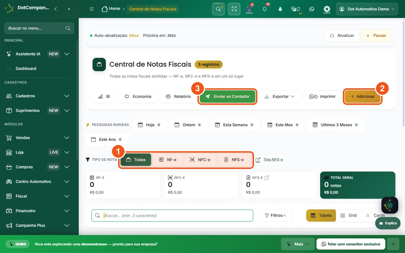405x253 pixels.
Task: Click the NFC-E summary card
Action: coord(201,185)
